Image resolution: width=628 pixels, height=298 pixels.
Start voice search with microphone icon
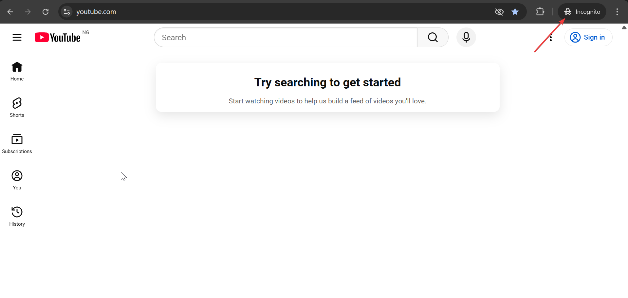pyautogui.click(x=466, y=37)
